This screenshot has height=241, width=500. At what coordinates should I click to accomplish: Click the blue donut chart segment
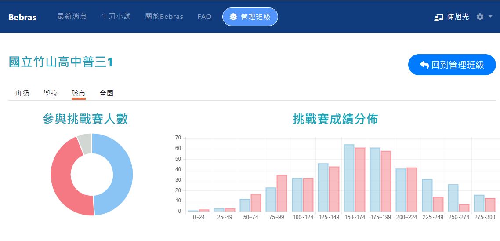pos(123,175)
